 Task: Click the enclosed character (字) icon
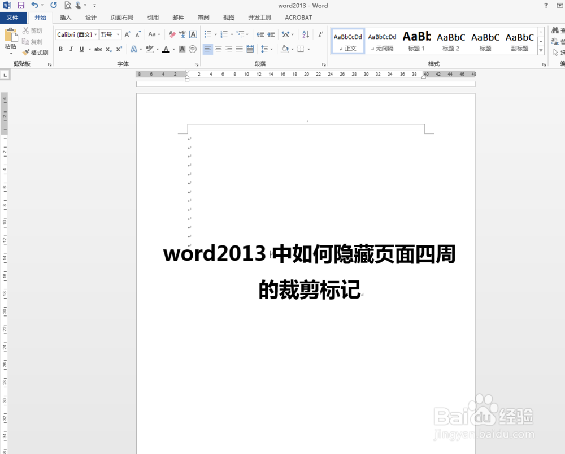coord(193,49)
